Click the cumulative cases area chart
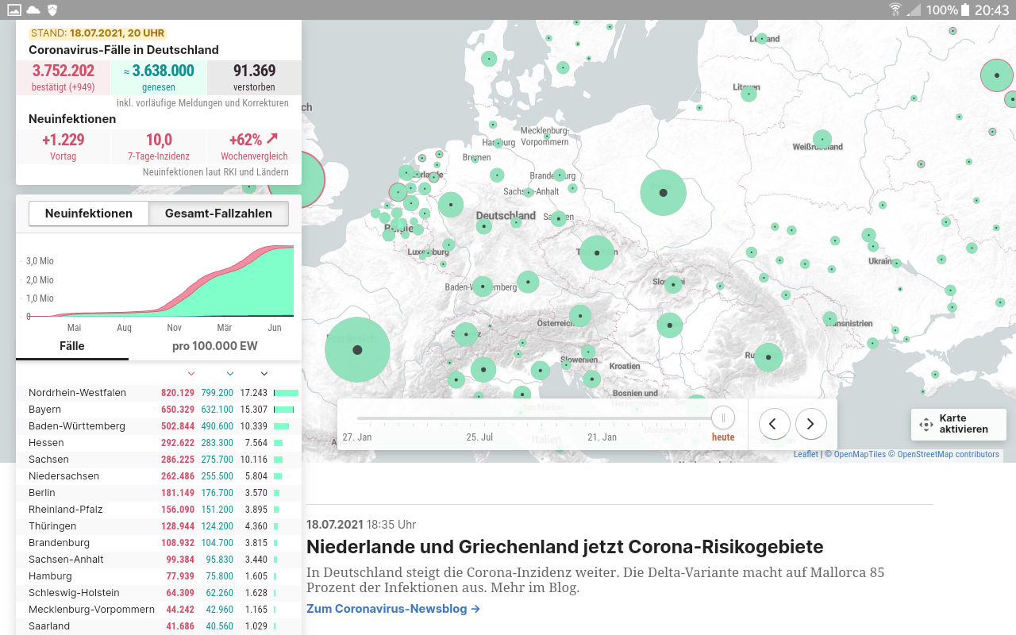The image size is (1016, 635). (159, 282)
